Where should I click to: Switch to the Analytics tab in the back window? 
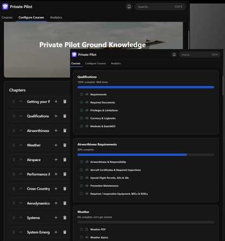pos(56,17)
